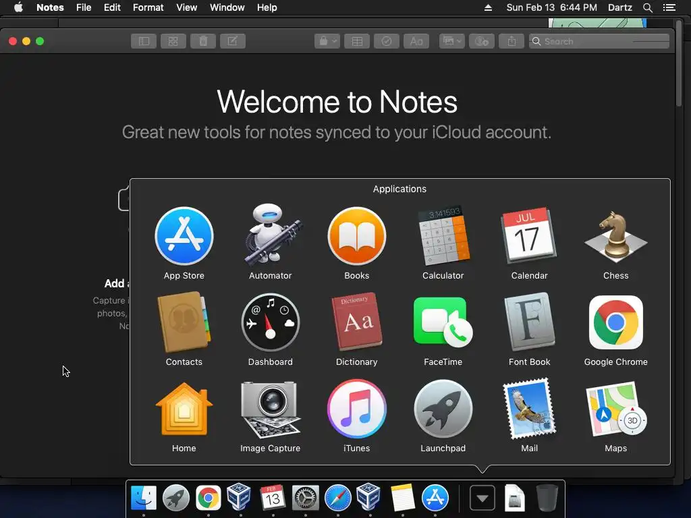Open Google Chrome in Applications stack
This screenshot has height=518, width=691.
(615, 322)
